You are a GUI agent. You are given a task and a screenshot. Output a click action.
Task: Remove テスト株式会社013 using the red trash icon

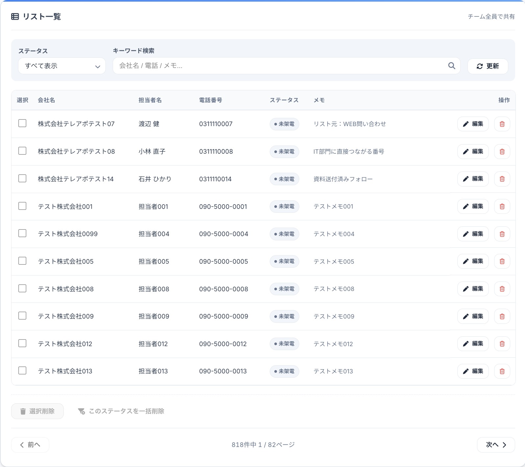click(x=502, y=371)
